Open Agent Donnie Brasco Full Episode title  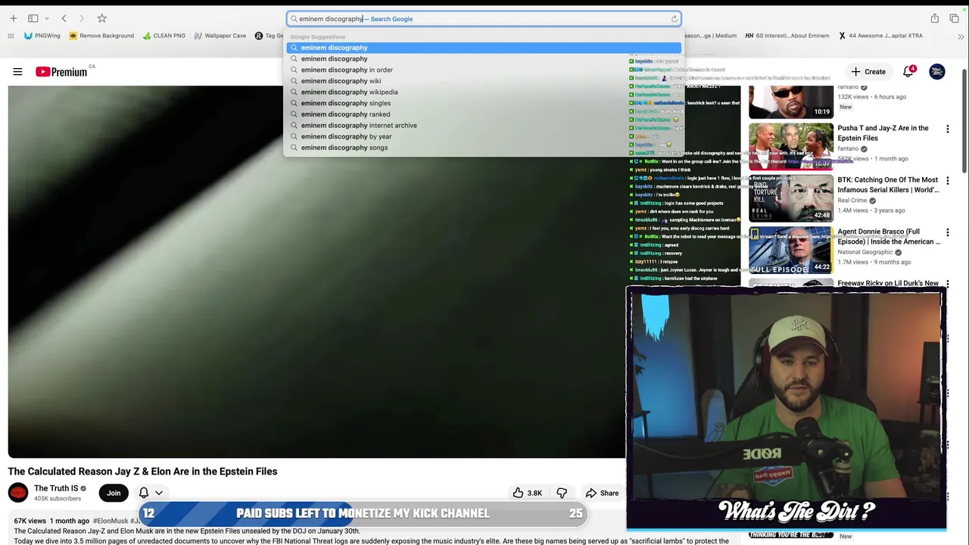(889, 236)
